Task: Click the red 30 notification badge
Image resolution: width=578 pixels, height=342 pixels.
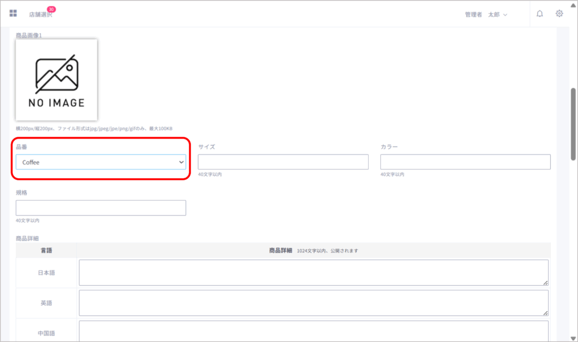Action: point(51,9)
